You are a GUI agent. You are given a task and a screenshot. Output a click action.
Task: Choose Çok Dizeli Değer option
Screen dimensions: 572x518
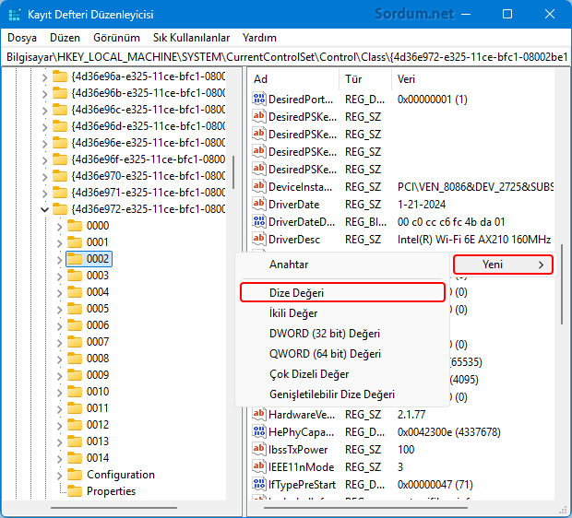342,374
